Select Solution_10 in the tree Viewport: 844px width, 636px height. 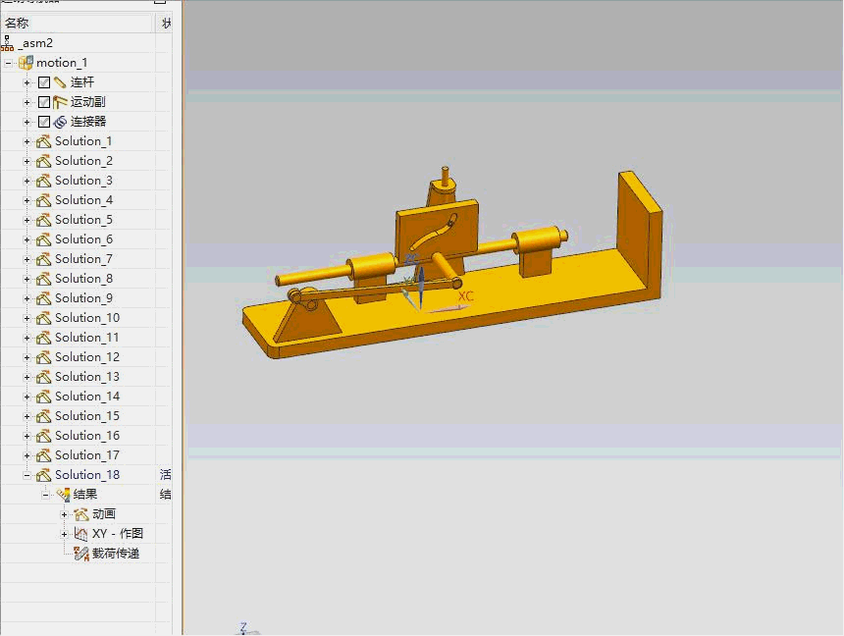point(87,318)
